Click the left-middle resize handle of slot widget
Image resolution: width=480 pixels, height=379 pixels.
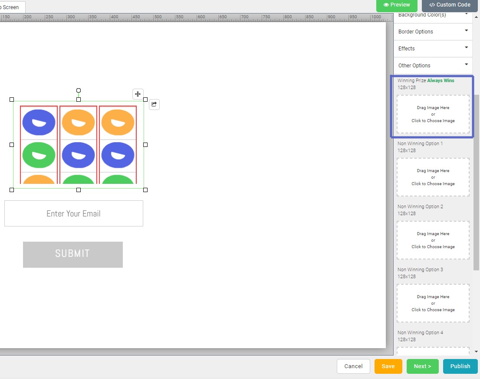pos(12,145)
